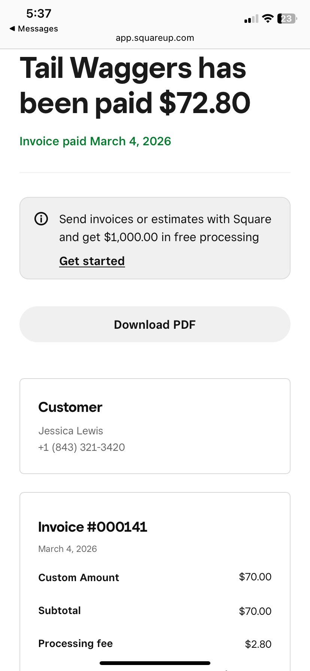
Task: Tap the Customer card heading
Action: 70,407
